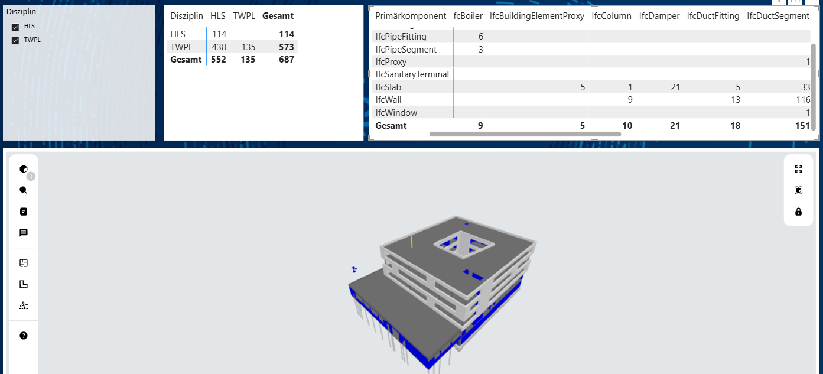Sort by the Primärkomponent column header
Screen dimensions: 823x374
tap(411, 16)
